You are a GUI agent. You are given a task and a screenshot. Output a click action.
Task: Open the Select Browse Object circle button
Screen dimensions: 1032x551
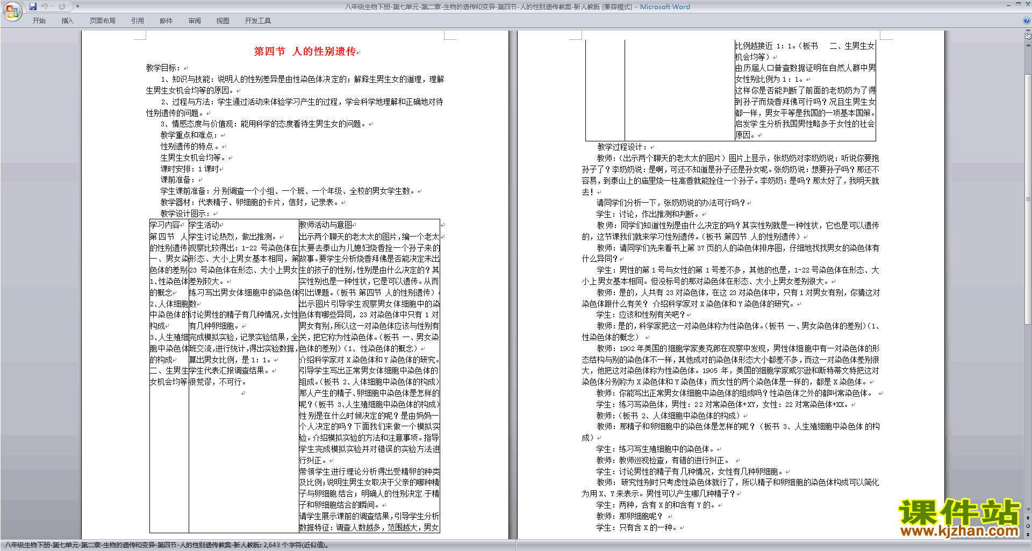pos(1028,526)
